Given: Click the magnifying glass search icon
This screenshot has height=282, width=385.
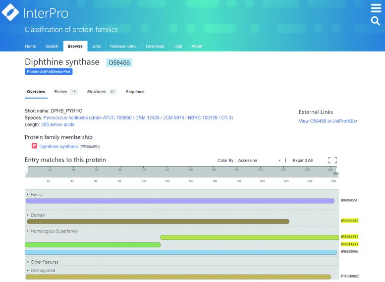Looking at the screenshot, I should coord(376,21).
